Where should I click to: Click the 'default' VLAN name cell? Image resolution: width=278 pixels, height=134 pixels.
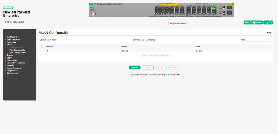[x=125, y=51]
